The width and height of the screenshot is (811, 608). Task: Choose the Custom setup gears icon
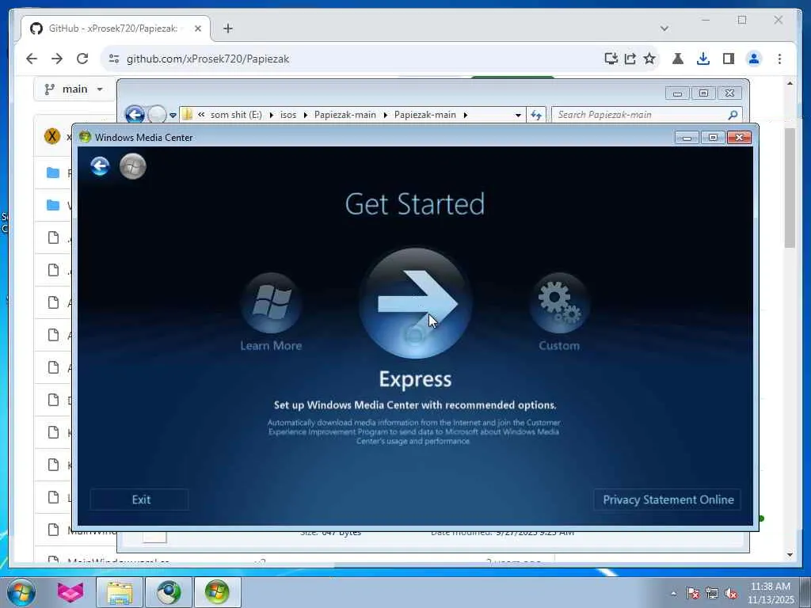[x=559, y=303]
